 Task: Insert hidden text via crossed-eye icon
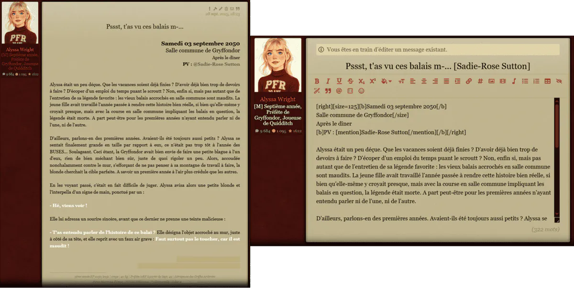click(x=559, y=81)
